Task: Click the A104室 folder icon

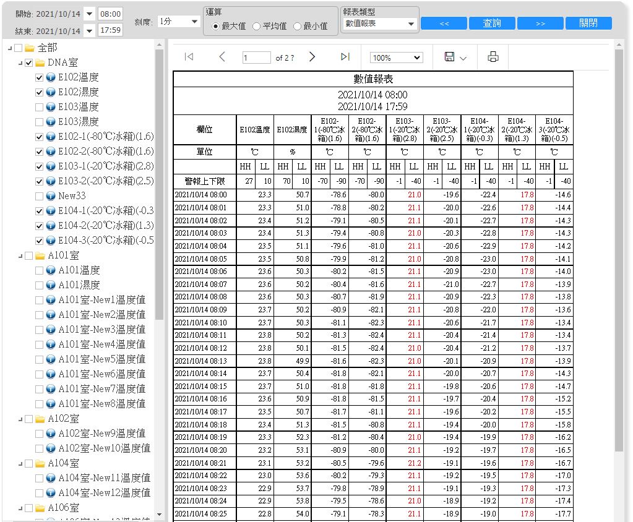Action: coord(40,463)
